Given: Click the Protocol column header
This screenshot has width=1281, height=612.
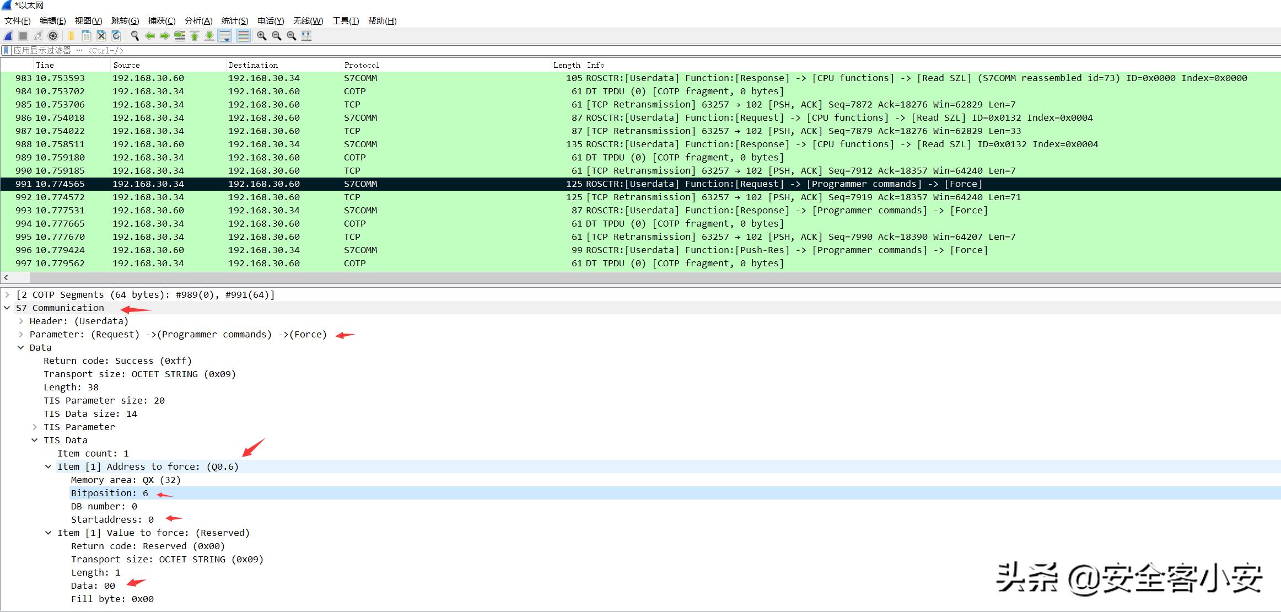Looking at the screenshot, I should click(362, 65).
